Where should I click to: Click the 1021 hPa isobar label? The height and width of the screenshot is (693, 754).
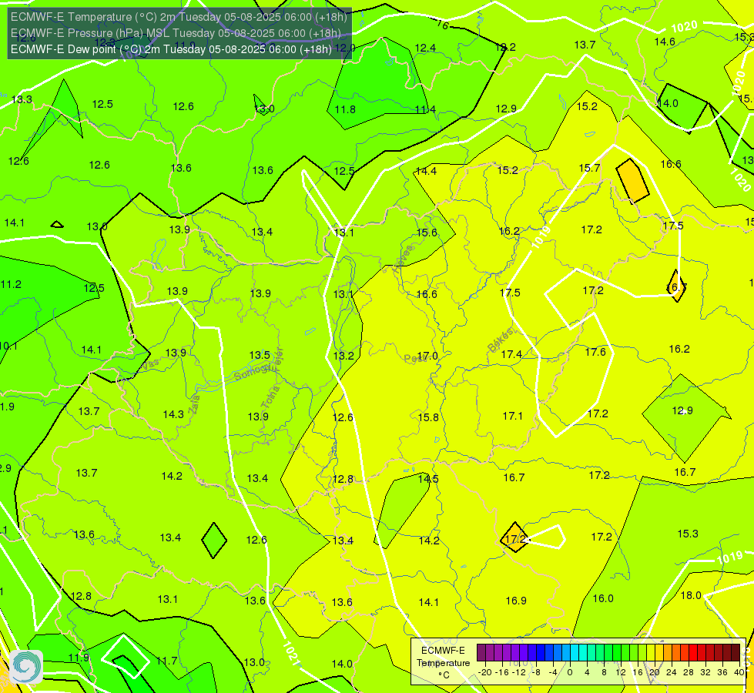click(x=290, y=653)
